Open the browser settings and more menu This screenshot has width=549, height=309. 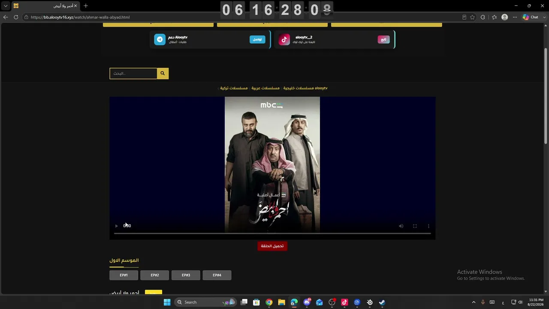click(x=515, y=17)
